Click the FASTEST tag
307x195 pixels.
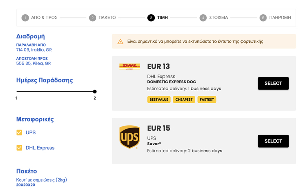point(207,100)
